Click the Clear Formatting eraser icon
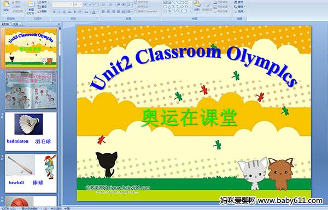 coord(96,4)
